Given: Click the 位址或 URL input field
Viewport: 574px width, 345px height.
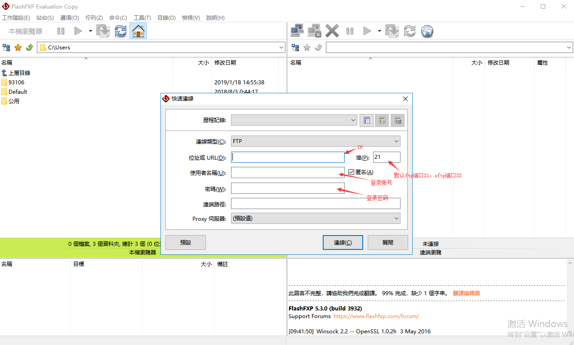Looking at the screenshot, I should (x=288, y=157).
